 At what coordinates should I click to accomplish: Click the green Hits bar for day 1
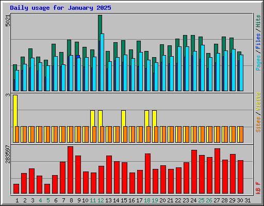pos(15,67)
